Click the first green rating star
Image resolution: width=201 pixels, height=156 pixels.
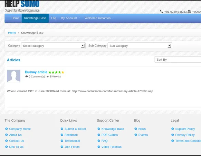pyautogui.click(x=50, y=72)
